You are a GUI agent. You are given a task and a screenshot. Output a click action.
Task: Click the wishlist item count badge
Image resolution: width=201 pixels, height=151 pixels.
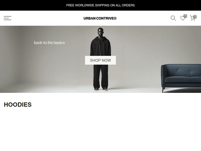click(x=185, y=16)
